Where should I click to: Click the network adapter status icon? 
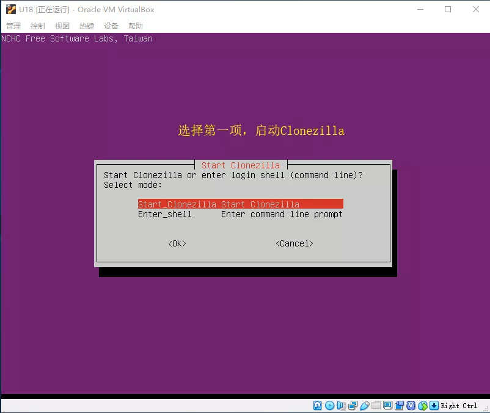click(x=353, y=405)
